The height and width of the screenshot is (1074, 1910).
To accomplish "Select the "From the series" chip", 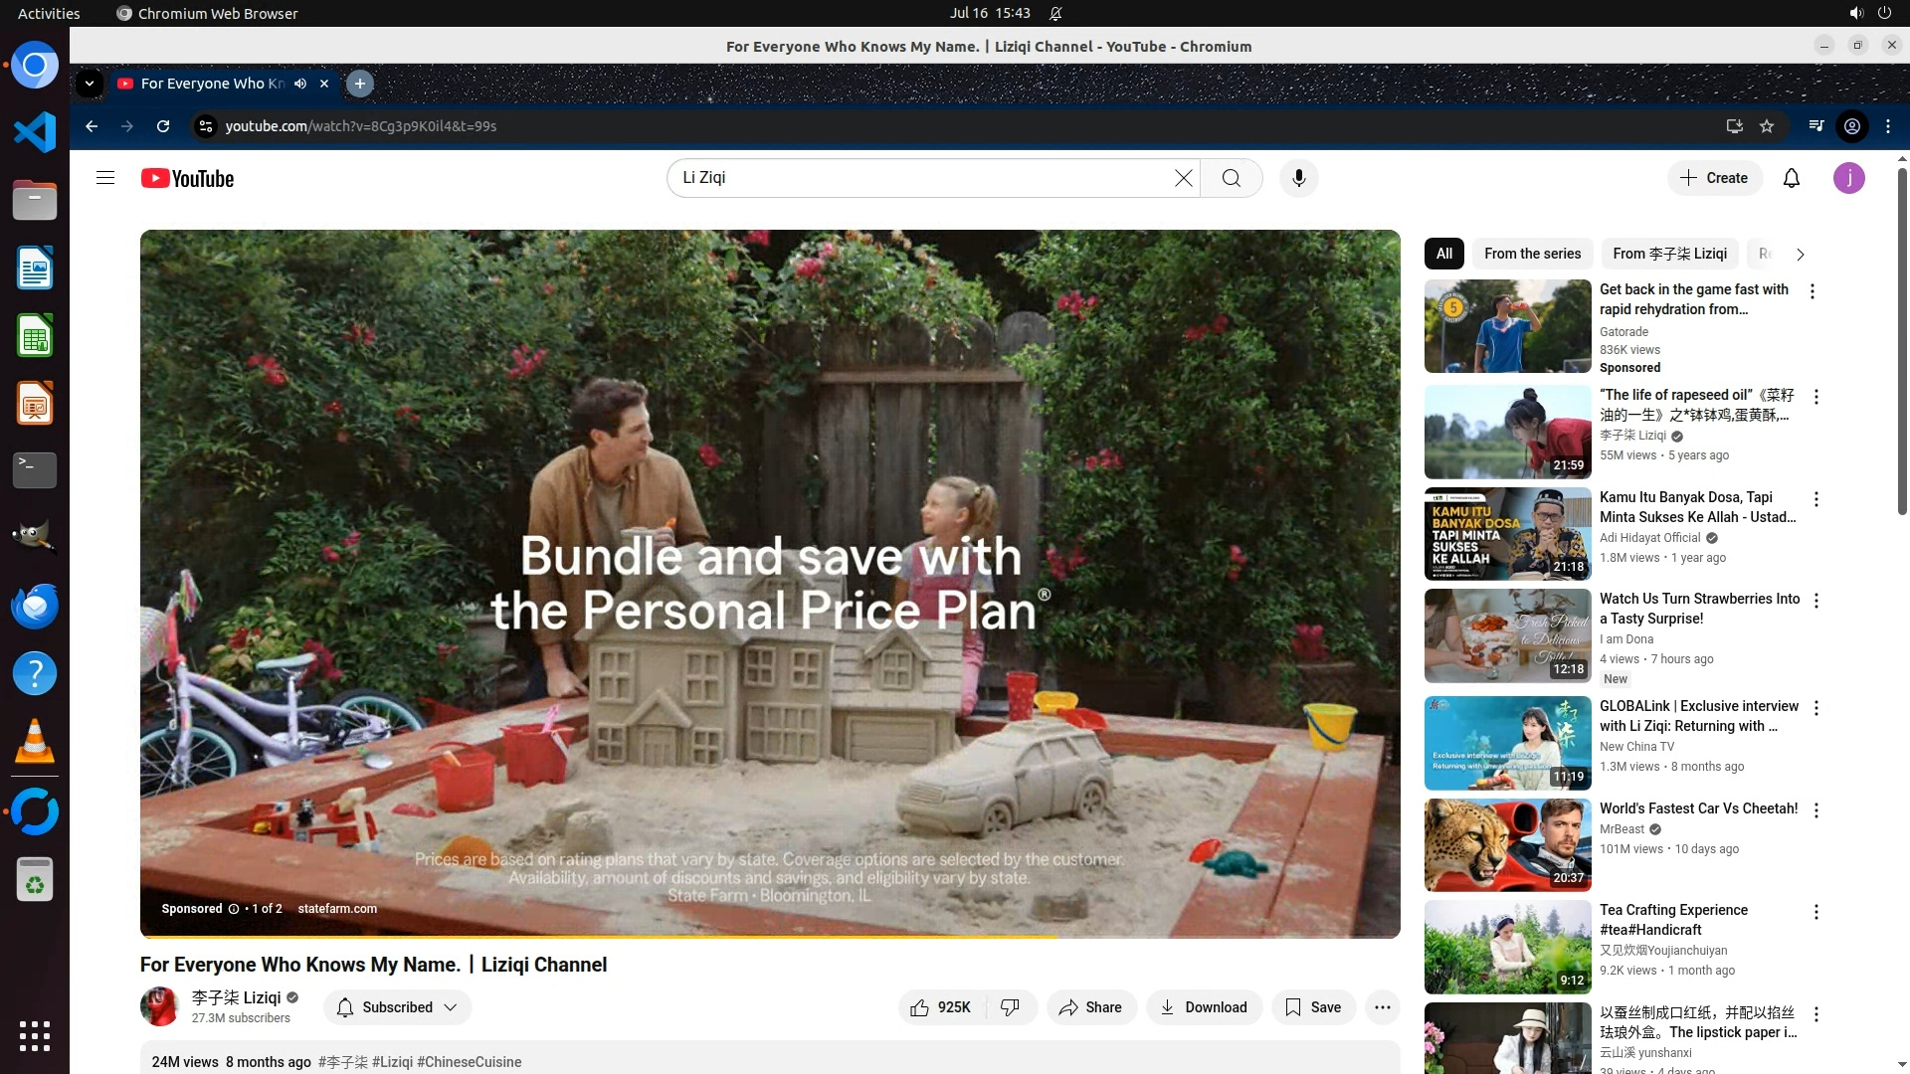I will (1532, 254).
